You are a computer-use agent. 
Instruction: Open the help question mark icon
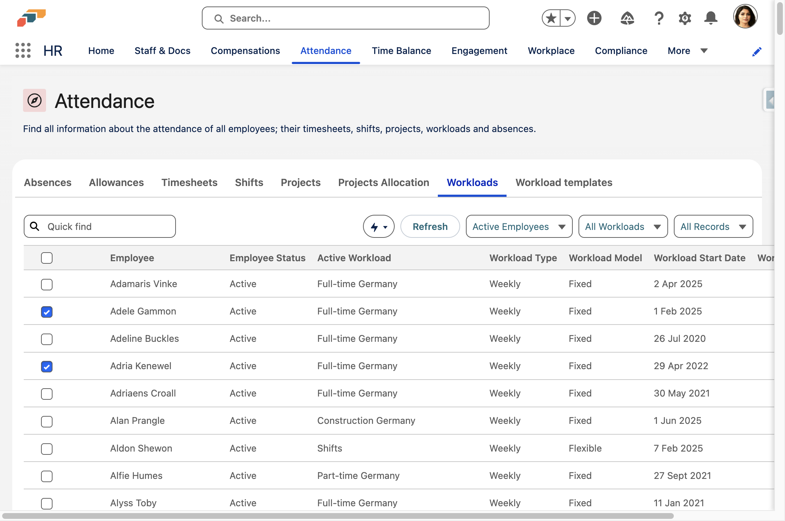(658, 18)
